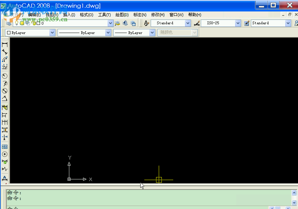Select the Diameter dimension tool
Image resolution: width=298 pixels, height=209 pixels.
pyautogui.click(x=5, y=91)
